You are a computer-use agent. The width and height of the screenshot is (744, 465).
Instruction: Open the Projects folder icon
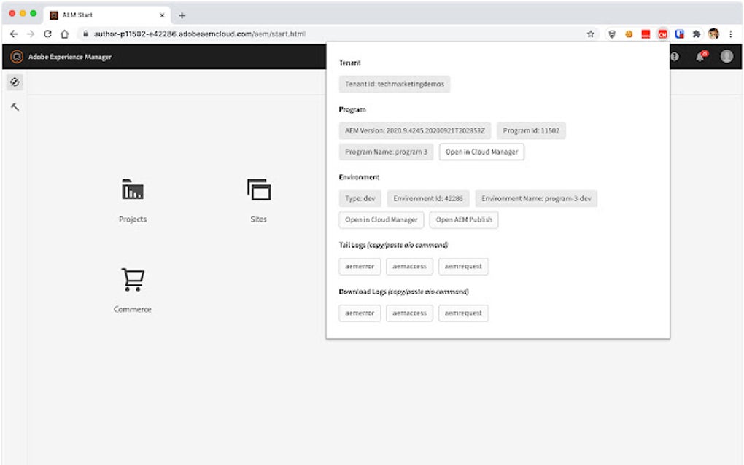click(x=132, y=189)
